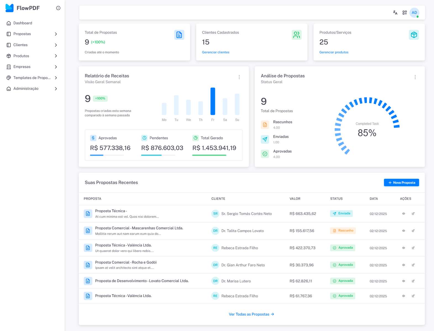Image resolution: width=434 pixels, height=331 pixels.
Task: Open Relatório de Receitas three-dot options menu
Action: coord(239,77)
